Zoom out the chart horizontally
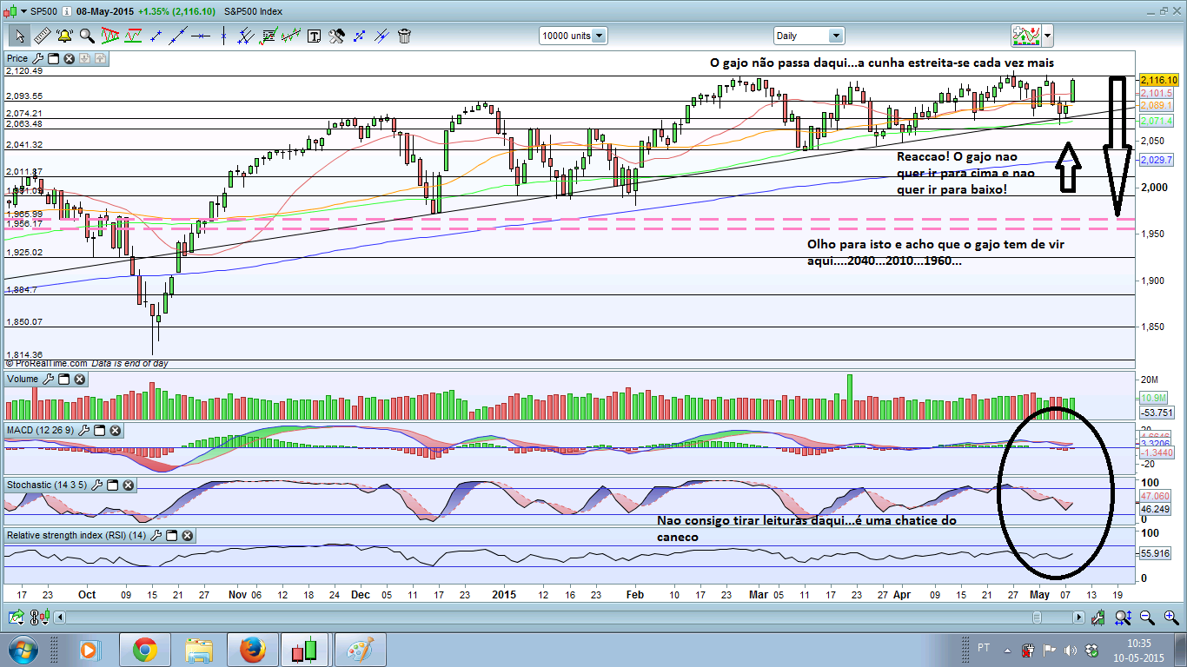Image resolution: width=1187 pixels, height=667 pixels. (1147, 617)
